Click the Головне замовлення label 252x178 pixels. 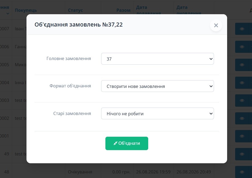click(x=69, y=58)
